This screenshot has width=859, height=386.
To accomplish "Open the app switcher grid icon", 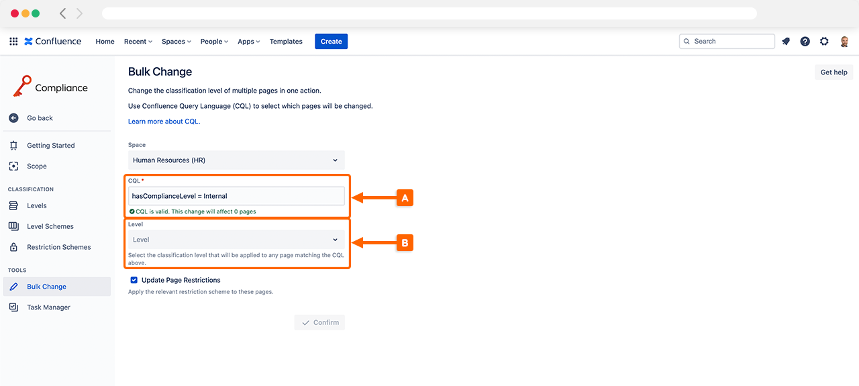I will point(13,42).
